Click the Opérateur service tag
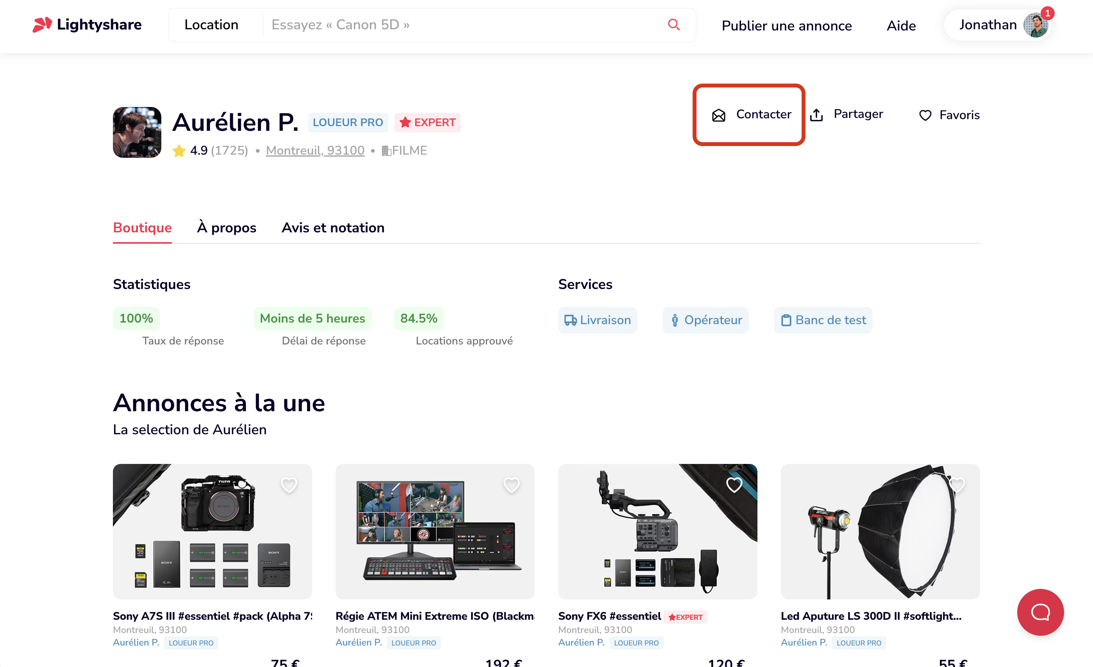The width and height of the screenshot is (1093, 667). [x=705, y=320]
